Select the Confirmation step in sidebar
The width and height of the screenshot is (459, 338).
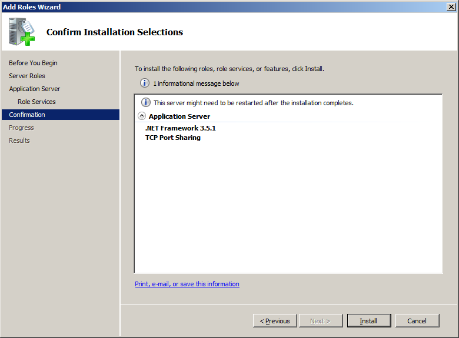coord(27,115)
